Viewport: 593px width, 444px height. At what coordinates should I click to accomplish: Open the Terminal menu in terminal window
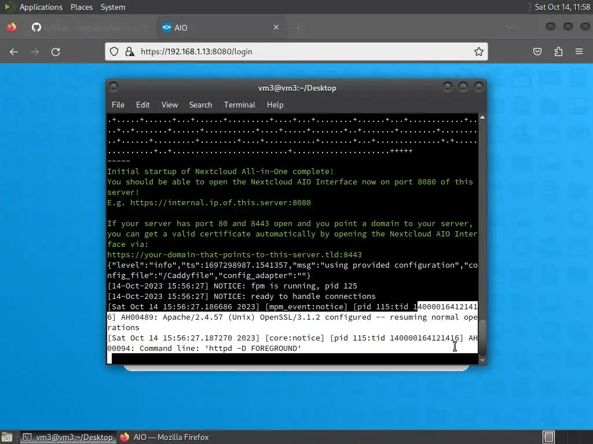coord(239,105)
